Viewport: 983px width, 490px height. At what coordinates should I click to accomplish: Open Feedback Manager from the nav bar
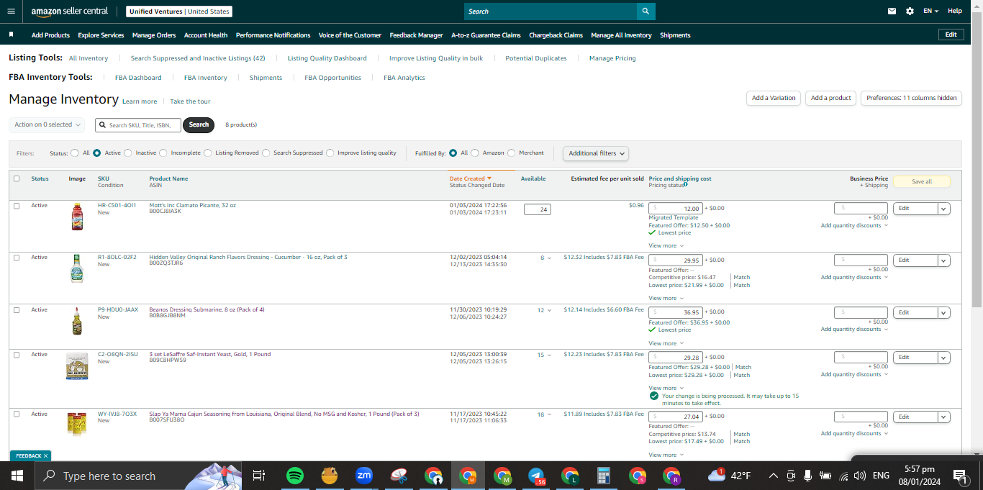416,35
